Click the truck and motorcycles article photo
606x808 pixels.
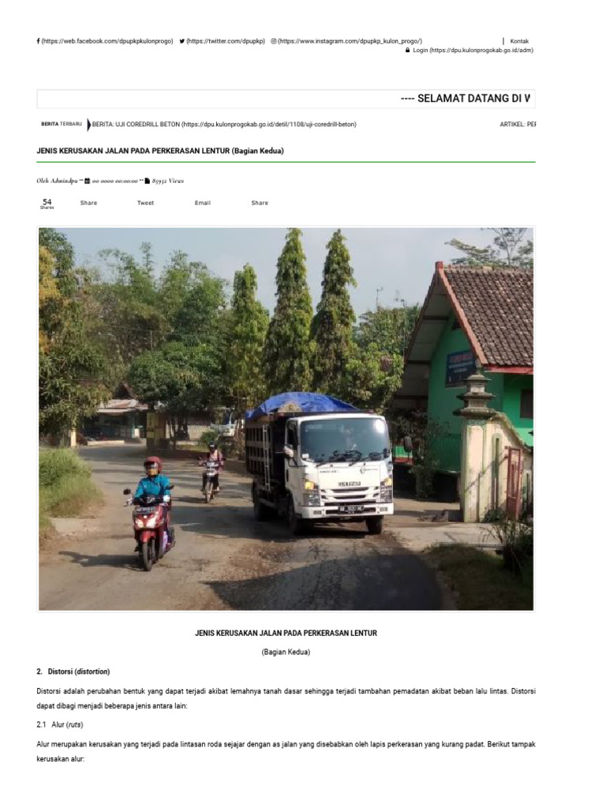point(286,419)
